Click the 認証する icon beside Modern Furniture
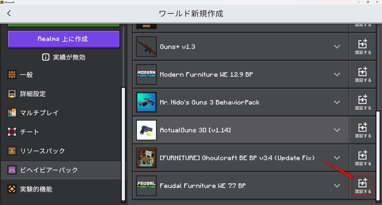The width and height of the screenshot is (382, 205). click(x=363, y=74)
